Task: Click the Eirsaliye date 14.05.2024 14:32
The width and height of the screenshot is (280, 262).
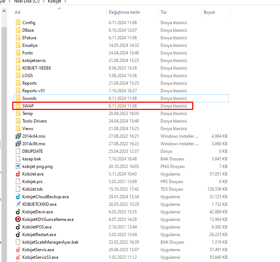Action: coord(124,45)
